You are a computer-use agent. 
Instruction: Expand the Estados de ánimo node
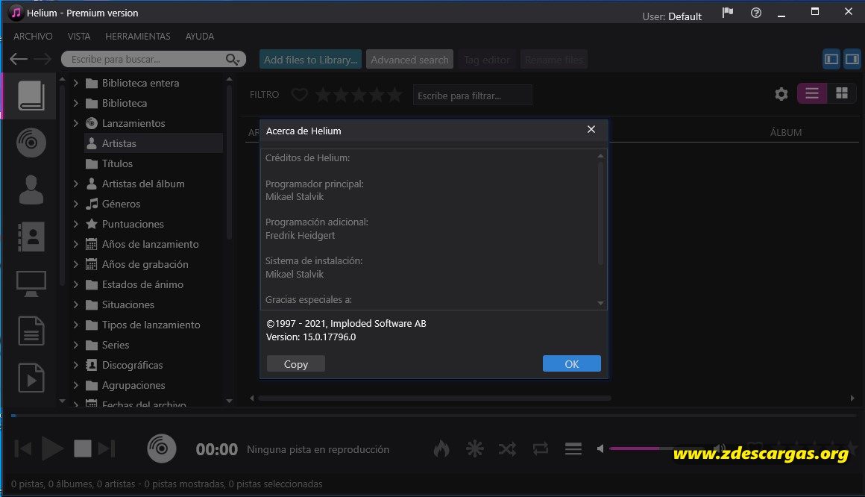tap(76, 284)
